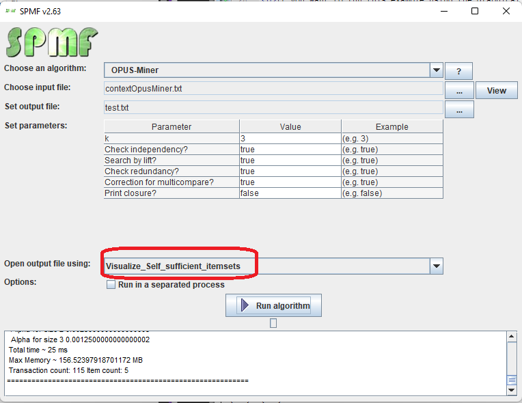Expand the Choose an algorithm dropdown arrow
Screen dimensions: 522x403
tap(436, 70)
